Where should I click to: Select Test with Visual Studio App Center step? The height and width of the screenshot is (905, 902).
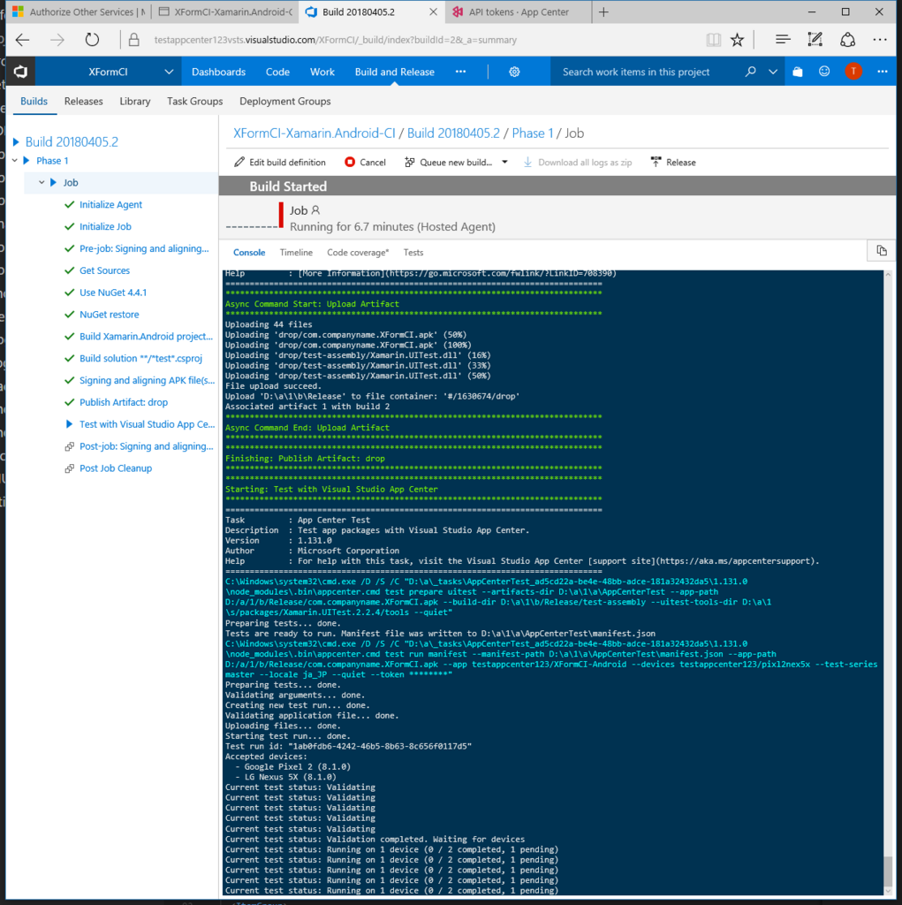coord(148,424)
